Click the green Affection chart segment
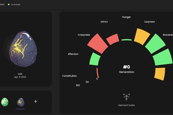173x115 pixels. click(x=95, y=59)
